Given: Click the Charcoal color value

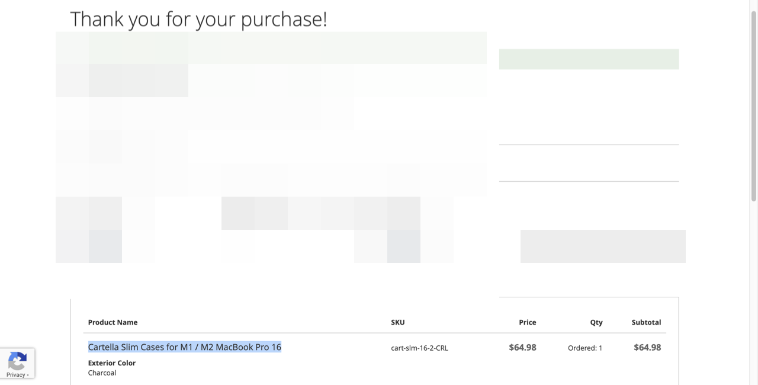Looking at the screenshot, I should 102,373.
